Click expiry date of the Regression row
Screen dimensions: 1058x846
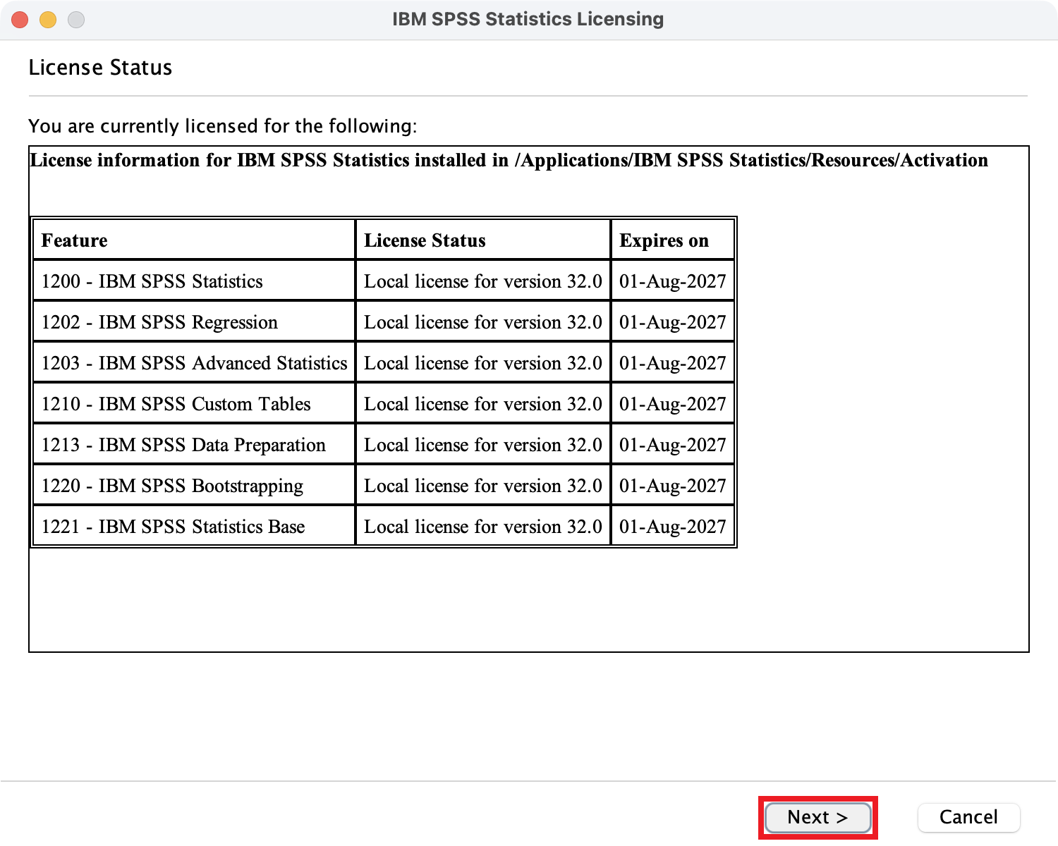tap(673, 321)
